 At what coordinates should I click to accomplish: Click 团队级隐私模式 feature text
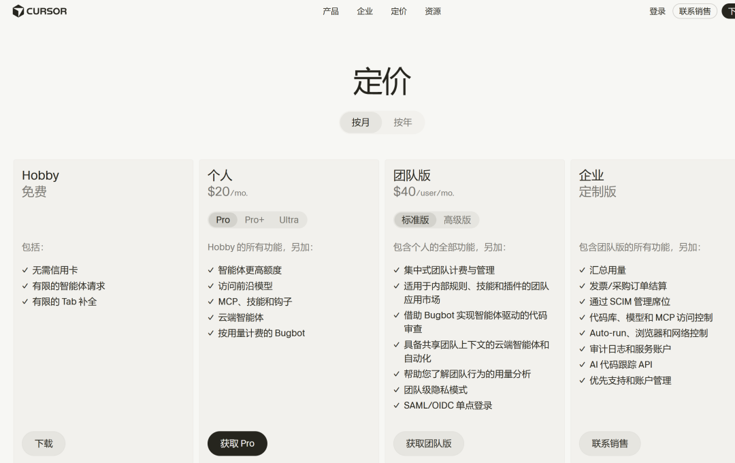(x=436, y=390)
